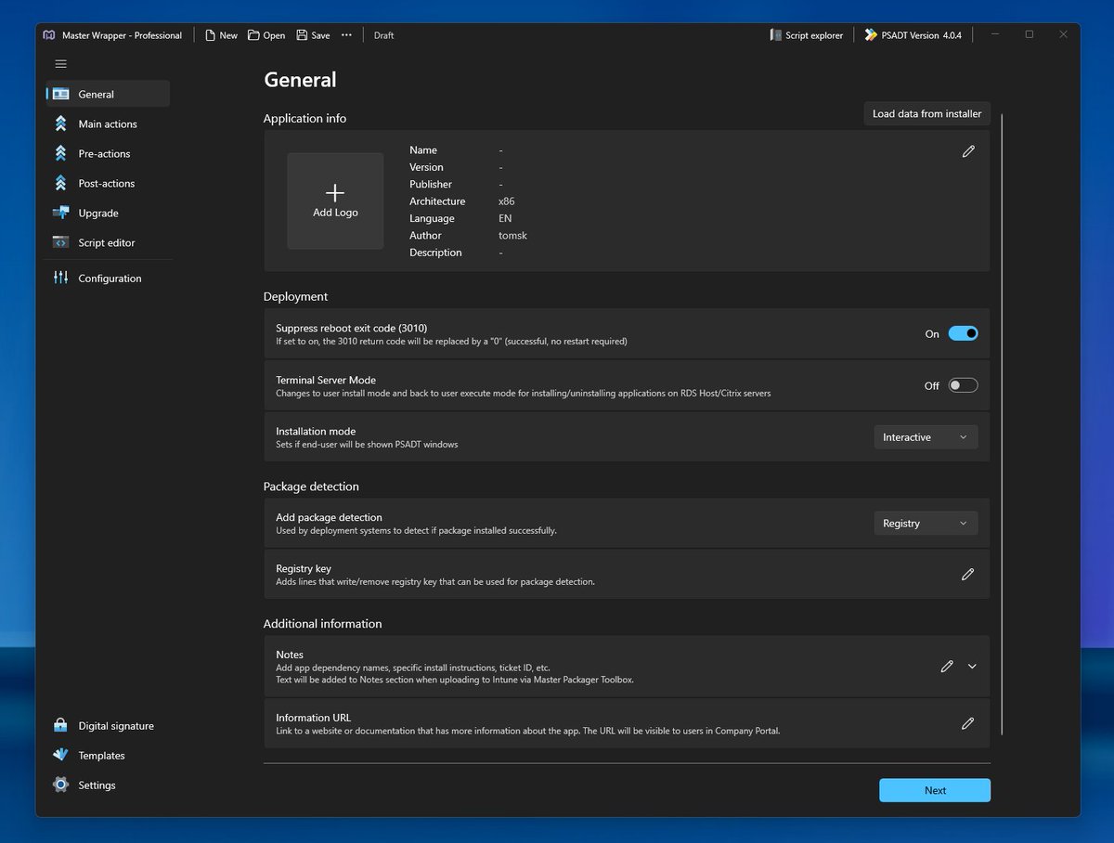Open the Upgrade section
The width and height of the screenshot is (1114, 843).
pos(108,213)
